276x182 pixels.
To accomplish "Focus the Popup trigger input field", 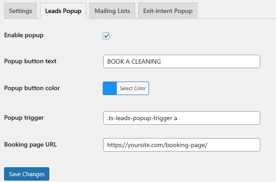I will [181, 118].
